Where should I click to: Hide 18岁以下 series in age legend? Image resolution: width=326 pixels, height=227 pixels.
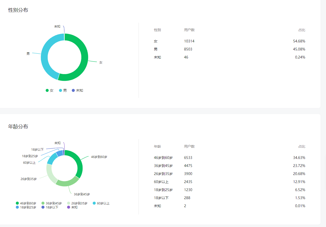(50, 207)
